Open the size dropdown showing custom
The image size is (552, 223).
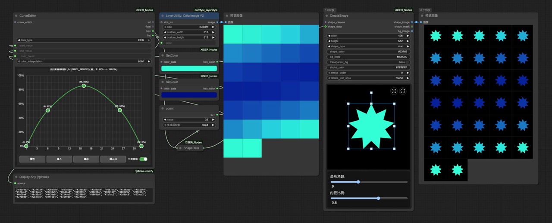(x=189, y=27)
